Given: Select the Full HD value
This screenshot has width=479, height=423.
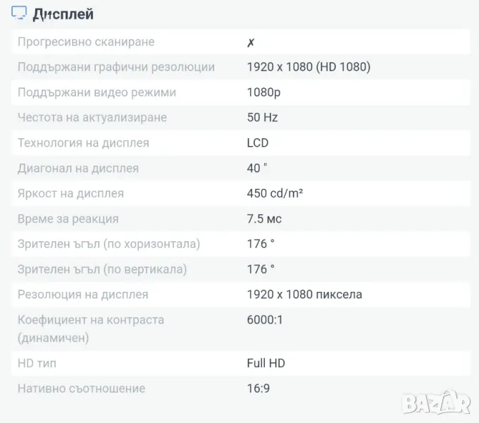Looking at the screenshot, I should pos(266,363).
